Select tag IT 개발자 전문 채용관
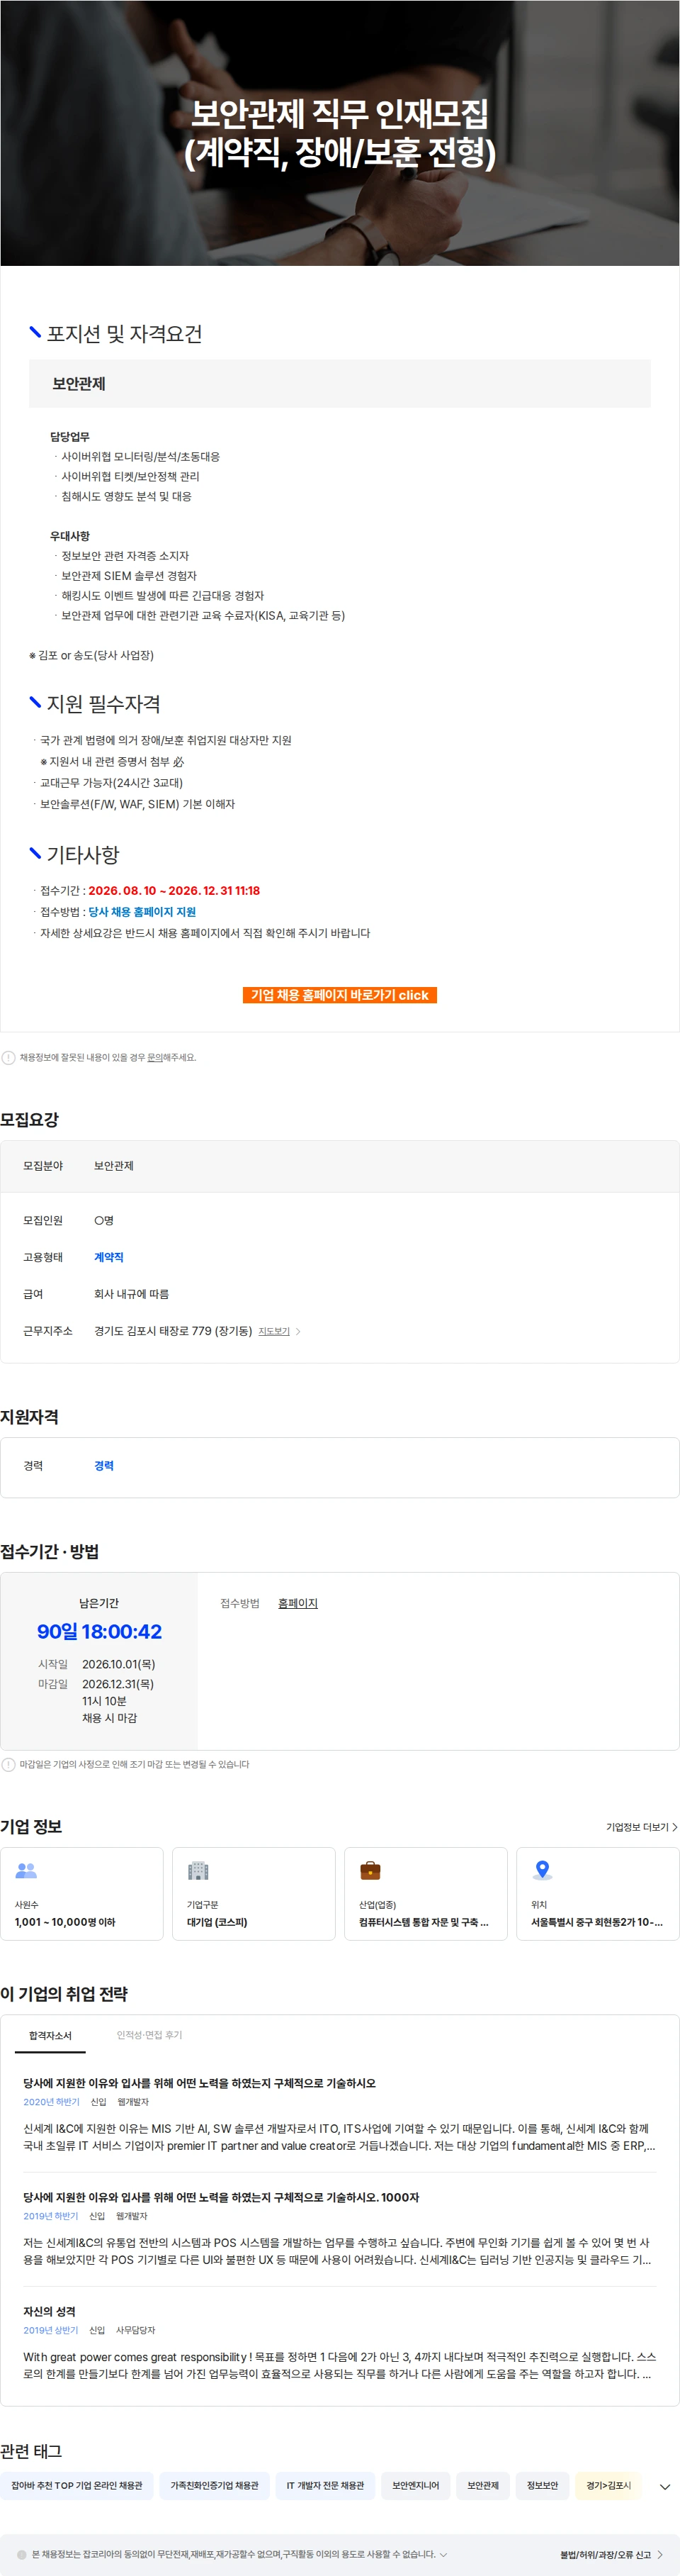 tap(326, 2485)
